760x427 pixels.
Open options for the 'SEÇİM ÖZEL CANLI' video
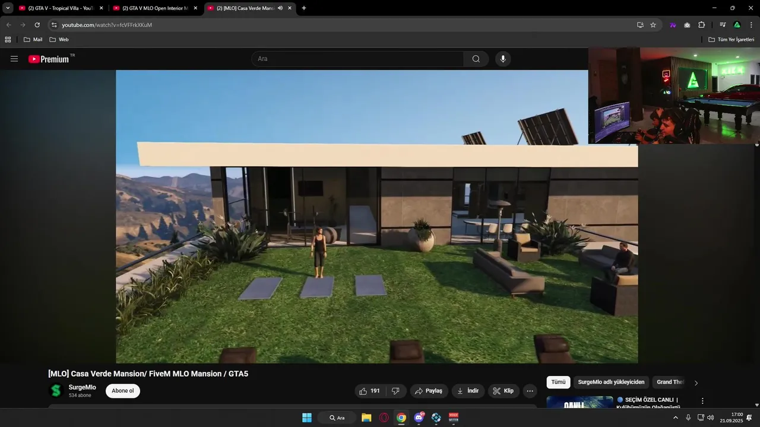[702, 401]
